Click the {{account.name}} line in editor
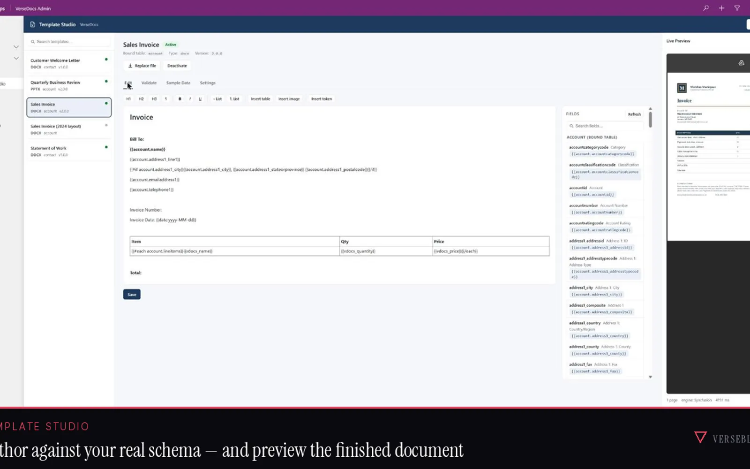The image size is (750, 469). (x=148, y=149)
